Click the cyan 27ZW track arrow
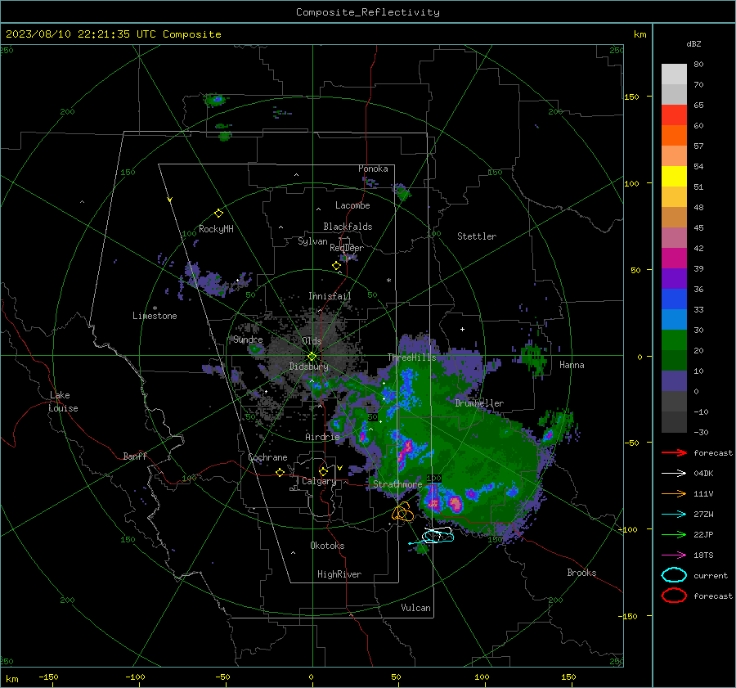Image resolution: width=736 pixels, height=688 pixels. pyautogui.click(x=674, y=515)
